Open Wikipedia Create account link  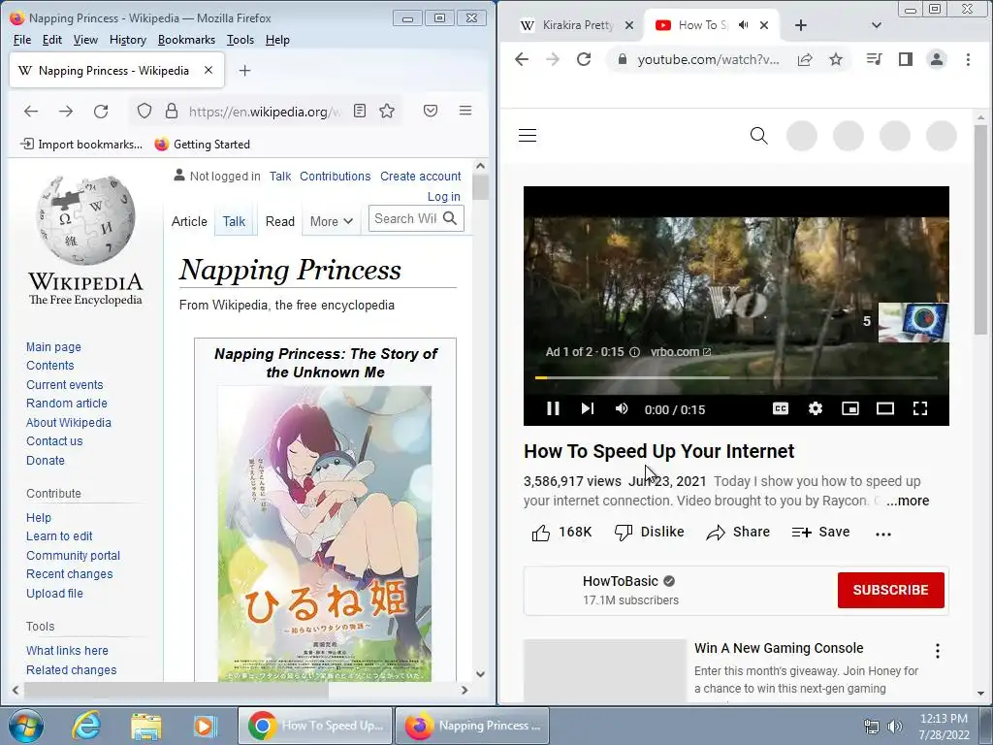tap(421, 177)
